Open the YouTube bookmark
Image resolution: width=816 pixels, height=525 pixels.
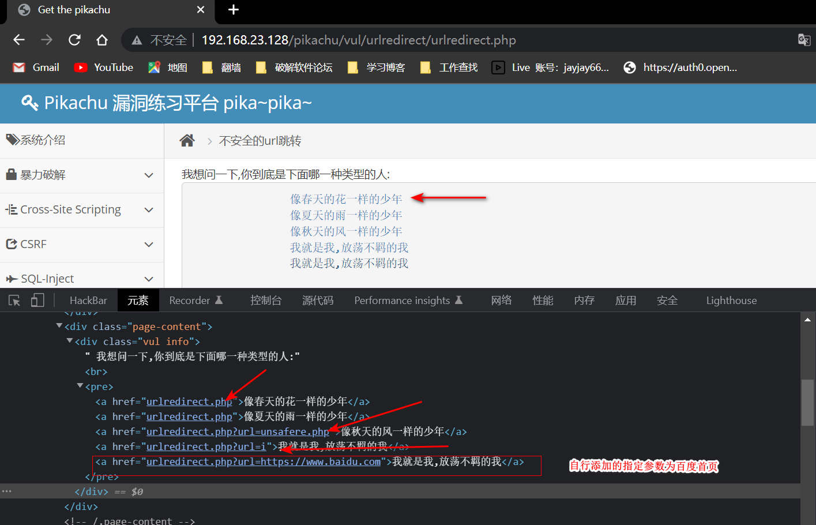coord(104,67)
